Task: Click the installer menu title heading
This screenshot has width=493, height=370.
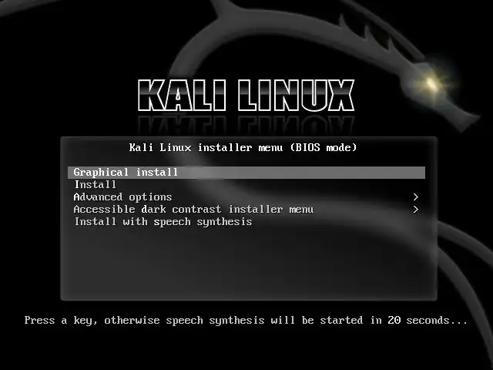Action: [243, 147]
